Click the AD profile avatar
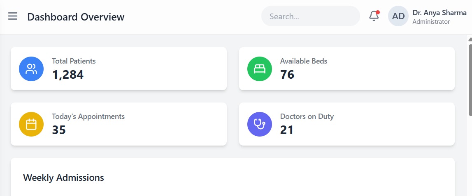This screenshot has width=472, height=196. click(x=398, y=16)
